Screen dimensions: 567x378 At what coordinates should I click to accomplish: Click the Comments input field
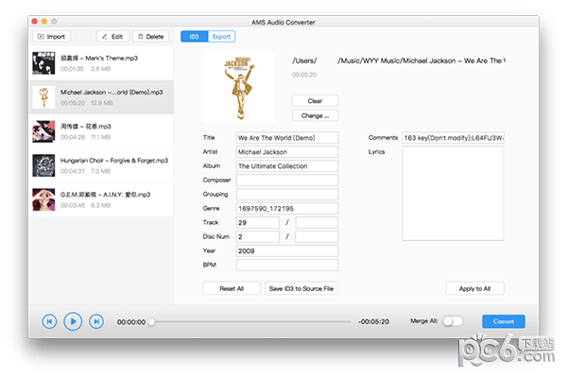coord(453,138)
